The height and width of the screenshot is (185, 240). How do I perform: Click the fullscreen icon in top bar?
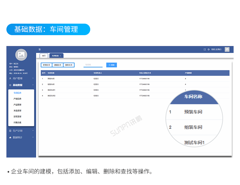(205, 50)
